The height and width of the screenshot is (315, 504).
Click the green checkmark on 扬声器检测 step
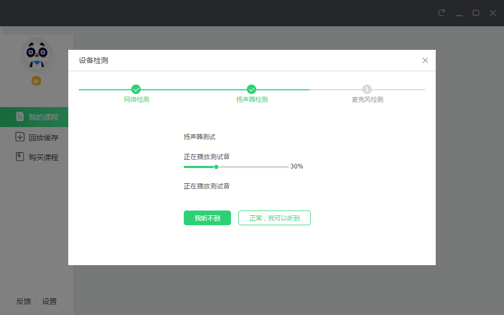pos(251,89)
